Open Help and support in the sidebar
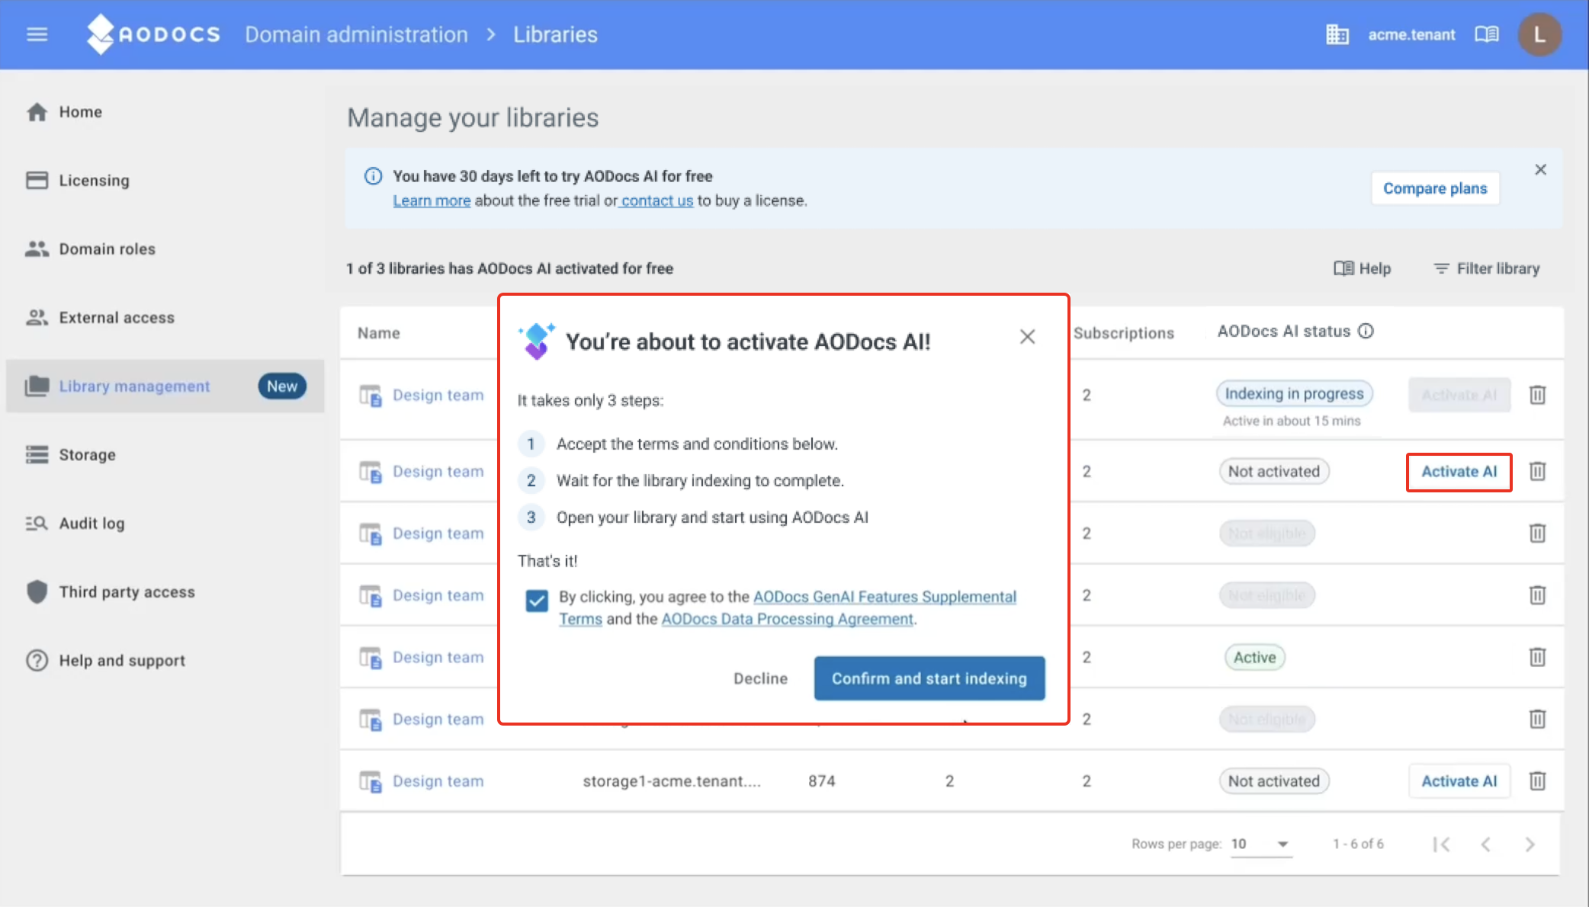This screenshot has height=907, width=1589. click(x=165, y=661)
